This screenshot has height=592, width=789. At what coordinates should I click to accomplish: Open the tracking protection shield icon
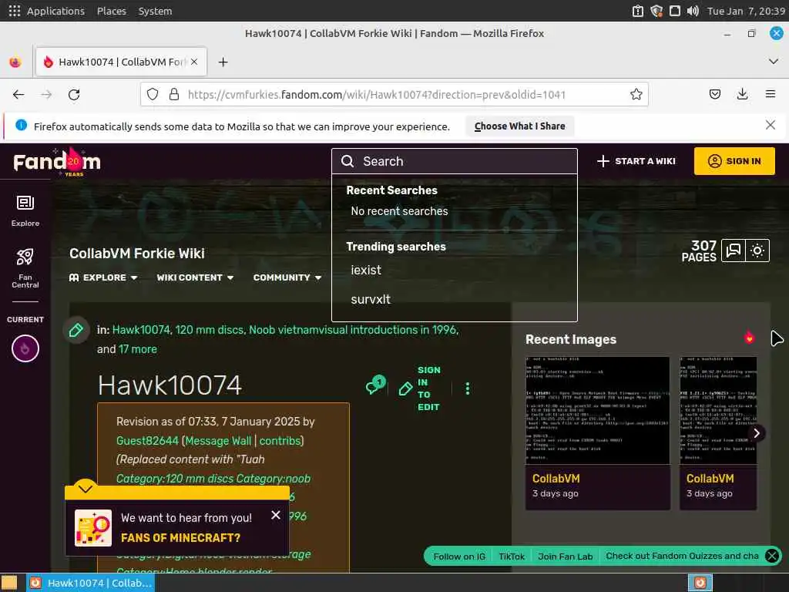pyautogui.click(x=153, y=94)
